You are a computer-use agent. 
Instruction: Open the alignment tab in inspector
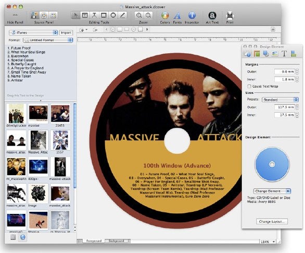pyautogui.click(x=294, y=54)
